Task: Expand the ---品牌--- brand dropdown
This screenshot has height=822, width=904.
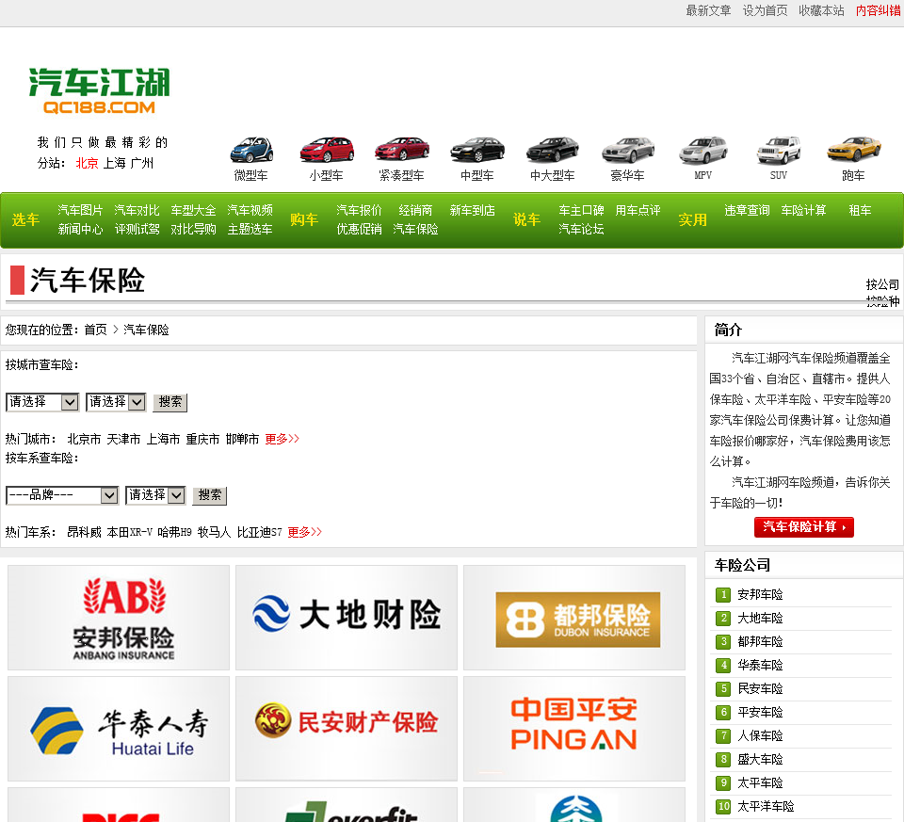Action: click(x=62, y=495)
